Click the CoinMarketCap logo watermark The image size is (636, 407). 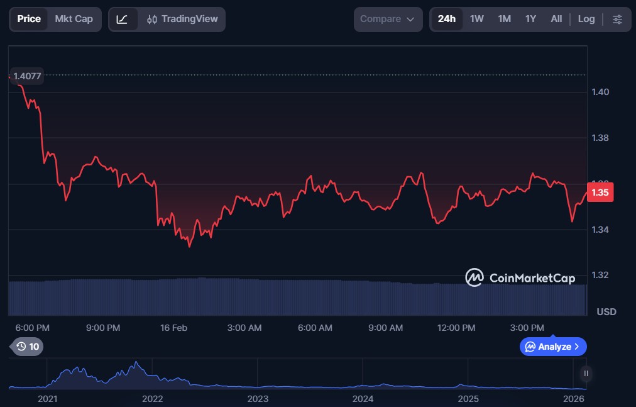coord(520,277)
